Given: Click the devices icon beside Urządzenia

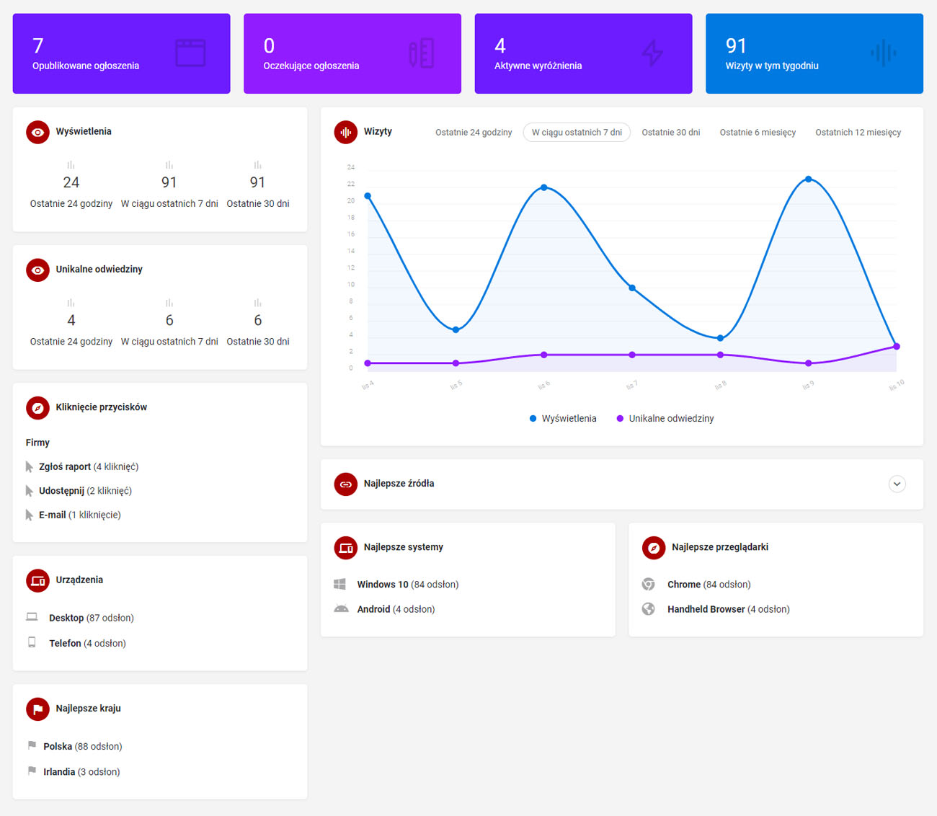Looking at the screenshot, I should click(x=37, y=580).
